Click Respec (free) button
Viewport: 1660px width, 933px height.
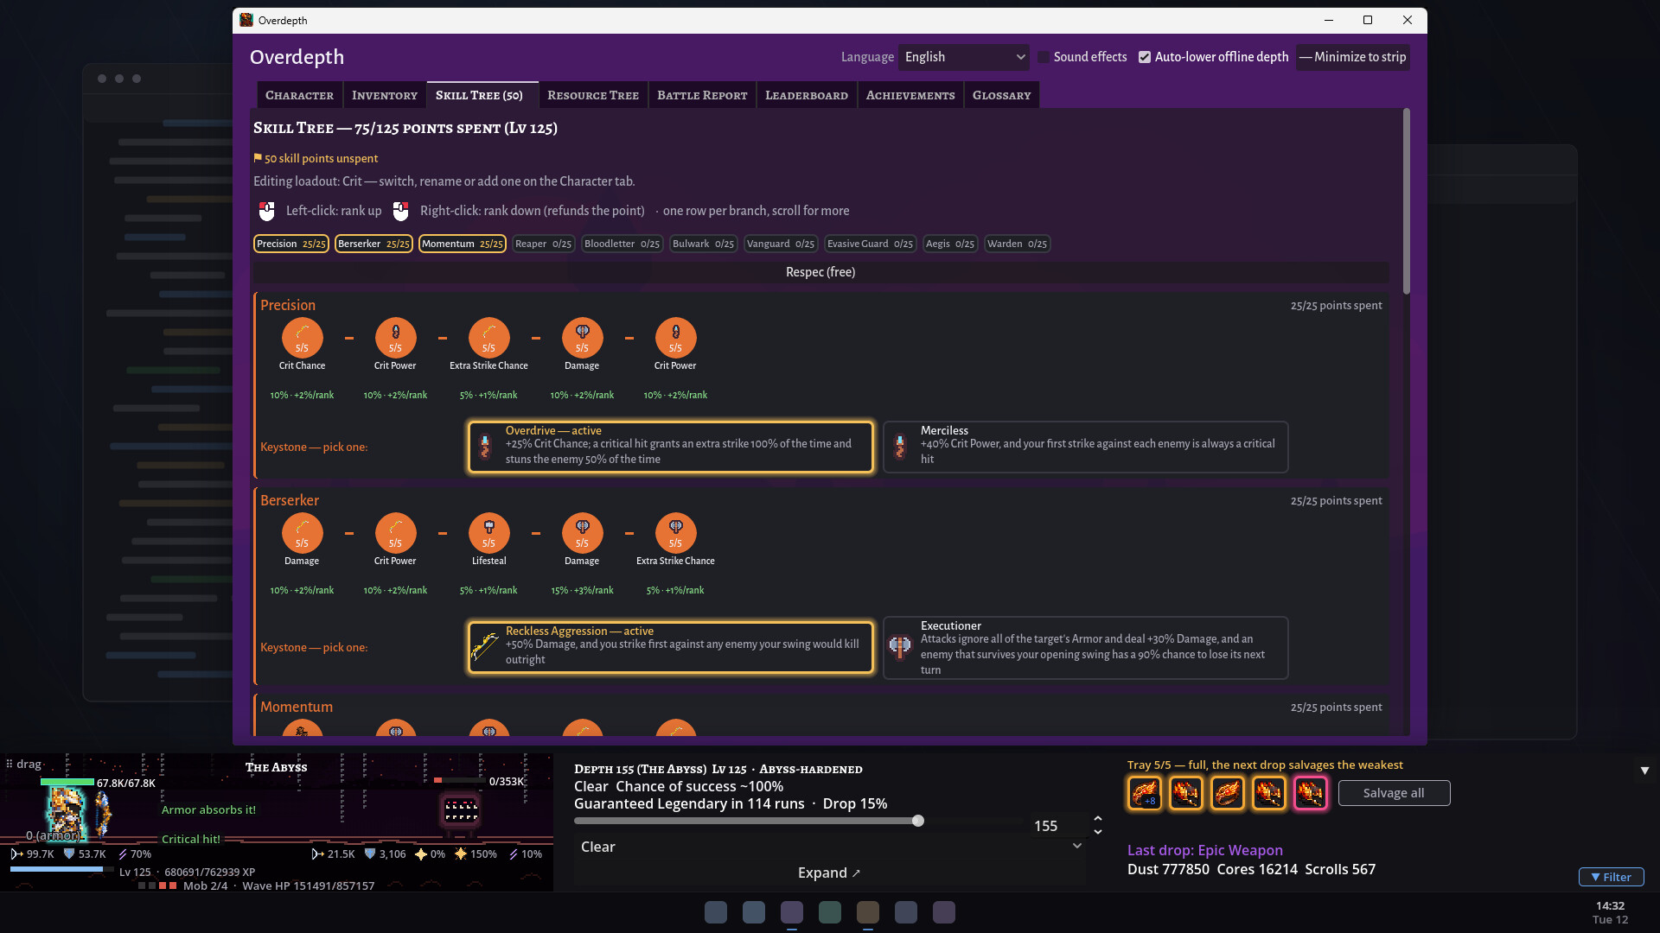coord(820,272)
